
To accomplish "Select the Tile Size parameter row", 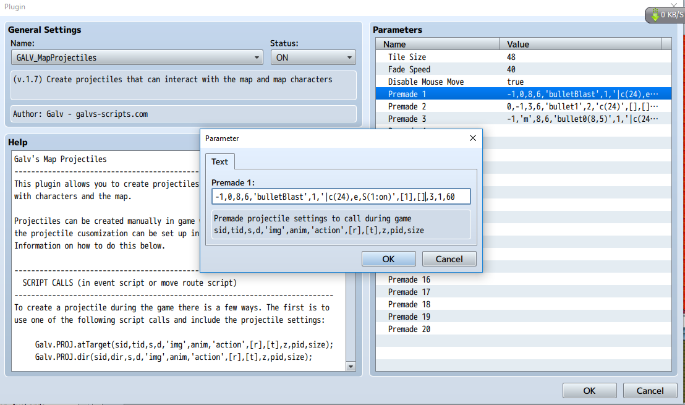I will coord(524,57).
